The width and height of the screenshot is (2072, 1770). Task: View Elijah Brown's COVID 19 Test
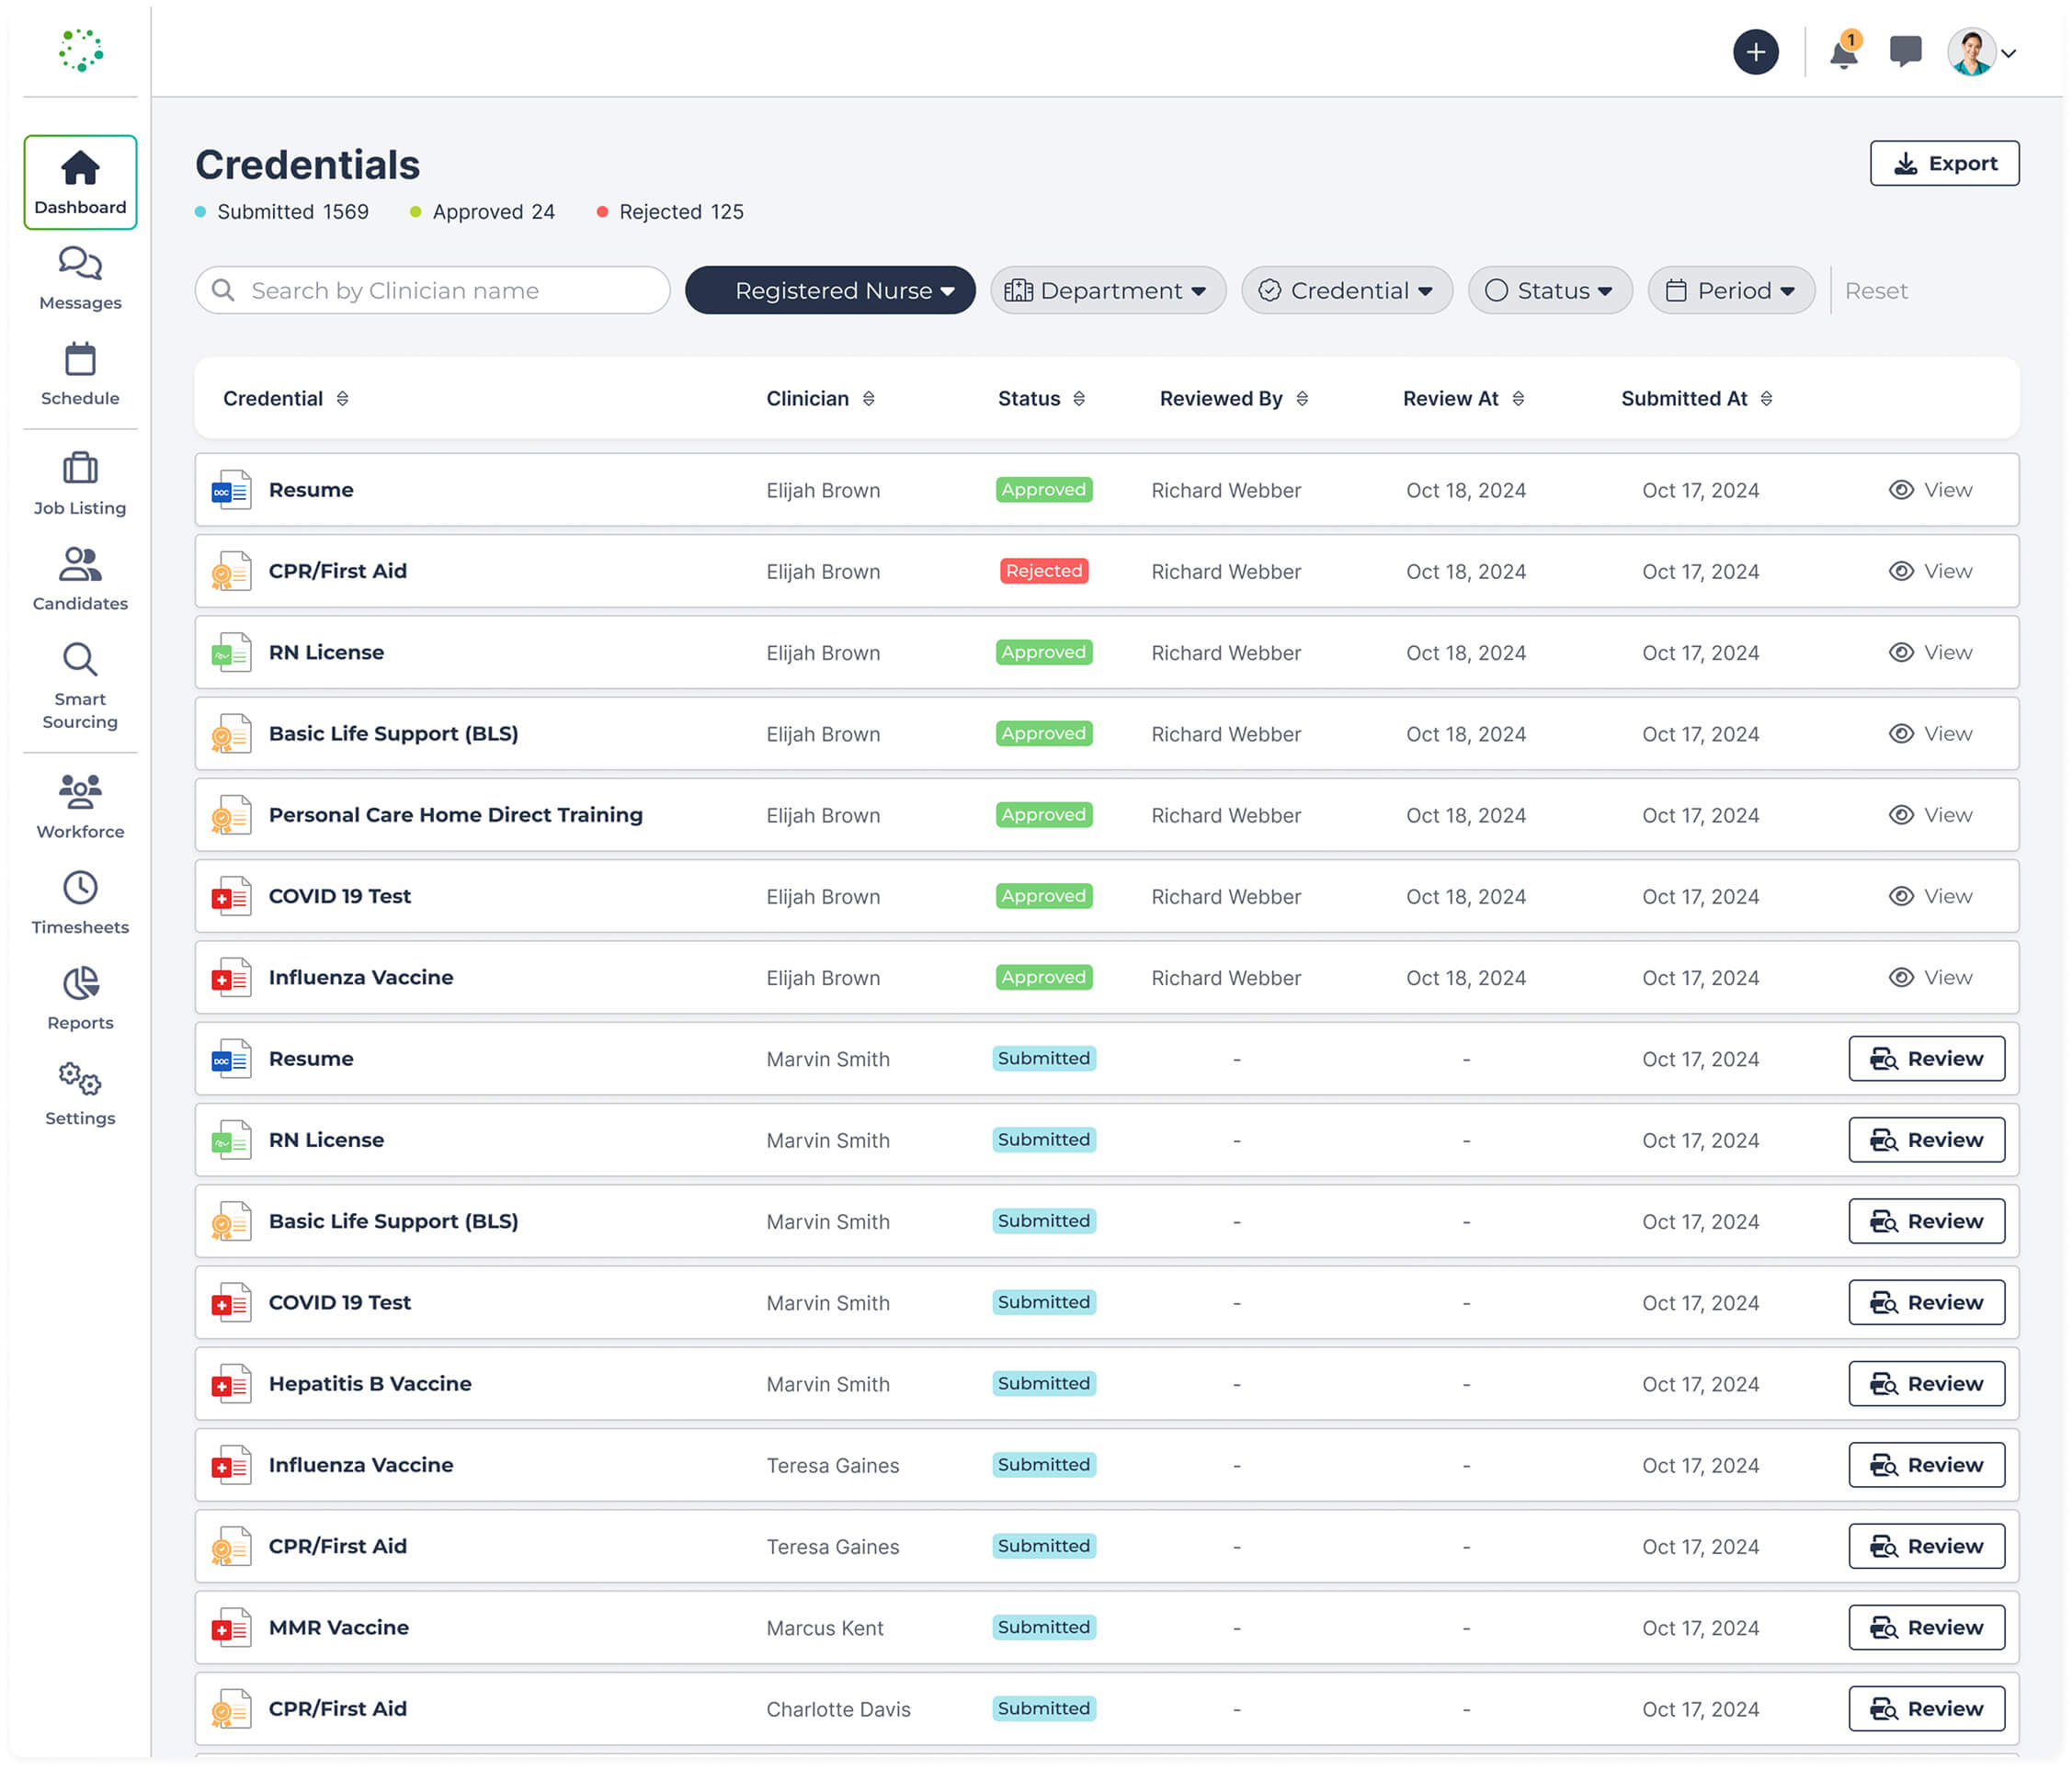coord(1930,896)
